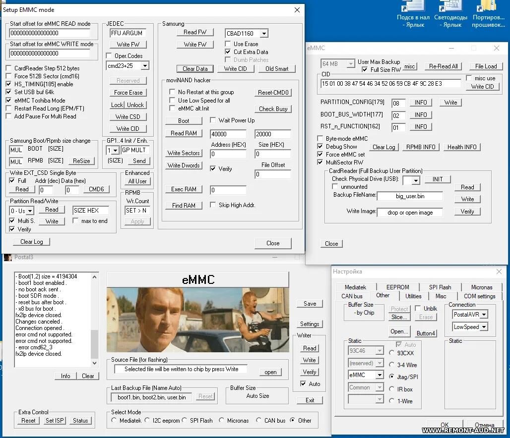This screenshot has width=510, height=438.
Task: Click the INIT button in CardReader group
Action: [x=437, y=179]
